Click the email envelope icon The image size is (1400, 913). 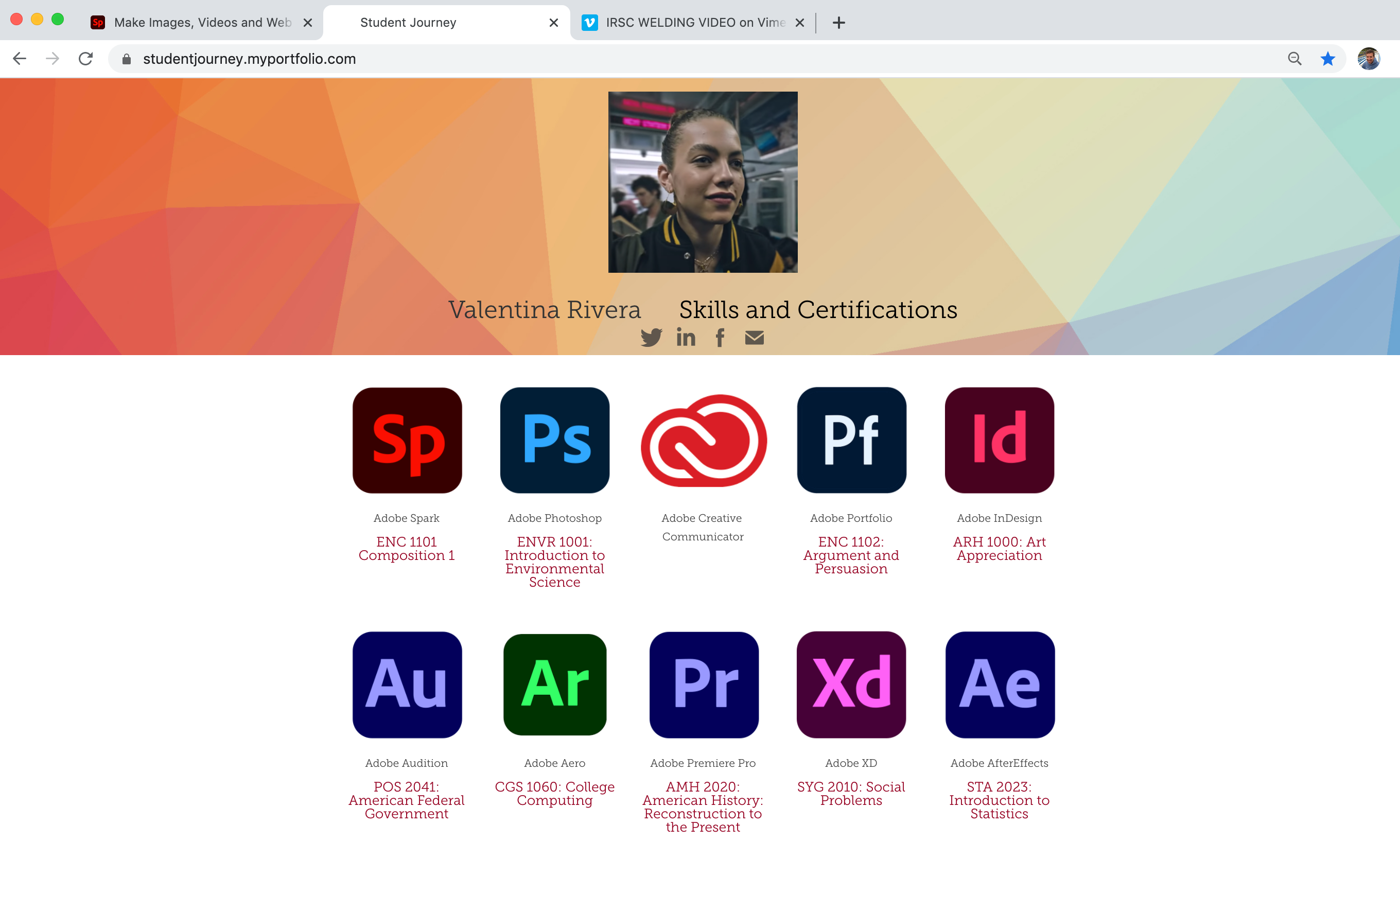click(x=754, y=338)
